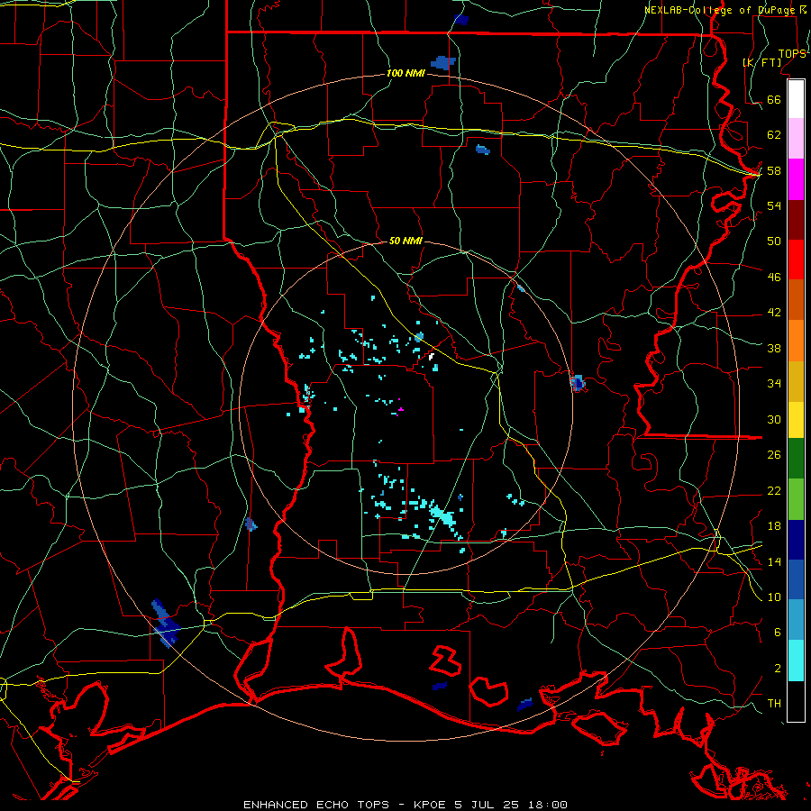811x811 pixels.
Task: Click the largest cyan echo cluster south of center
Action: click(x=442, y=515)
